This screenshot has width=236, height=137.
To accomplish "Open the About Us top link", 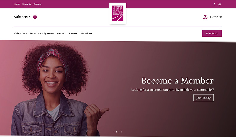I will pyautogui.click(x=26, y=4).
